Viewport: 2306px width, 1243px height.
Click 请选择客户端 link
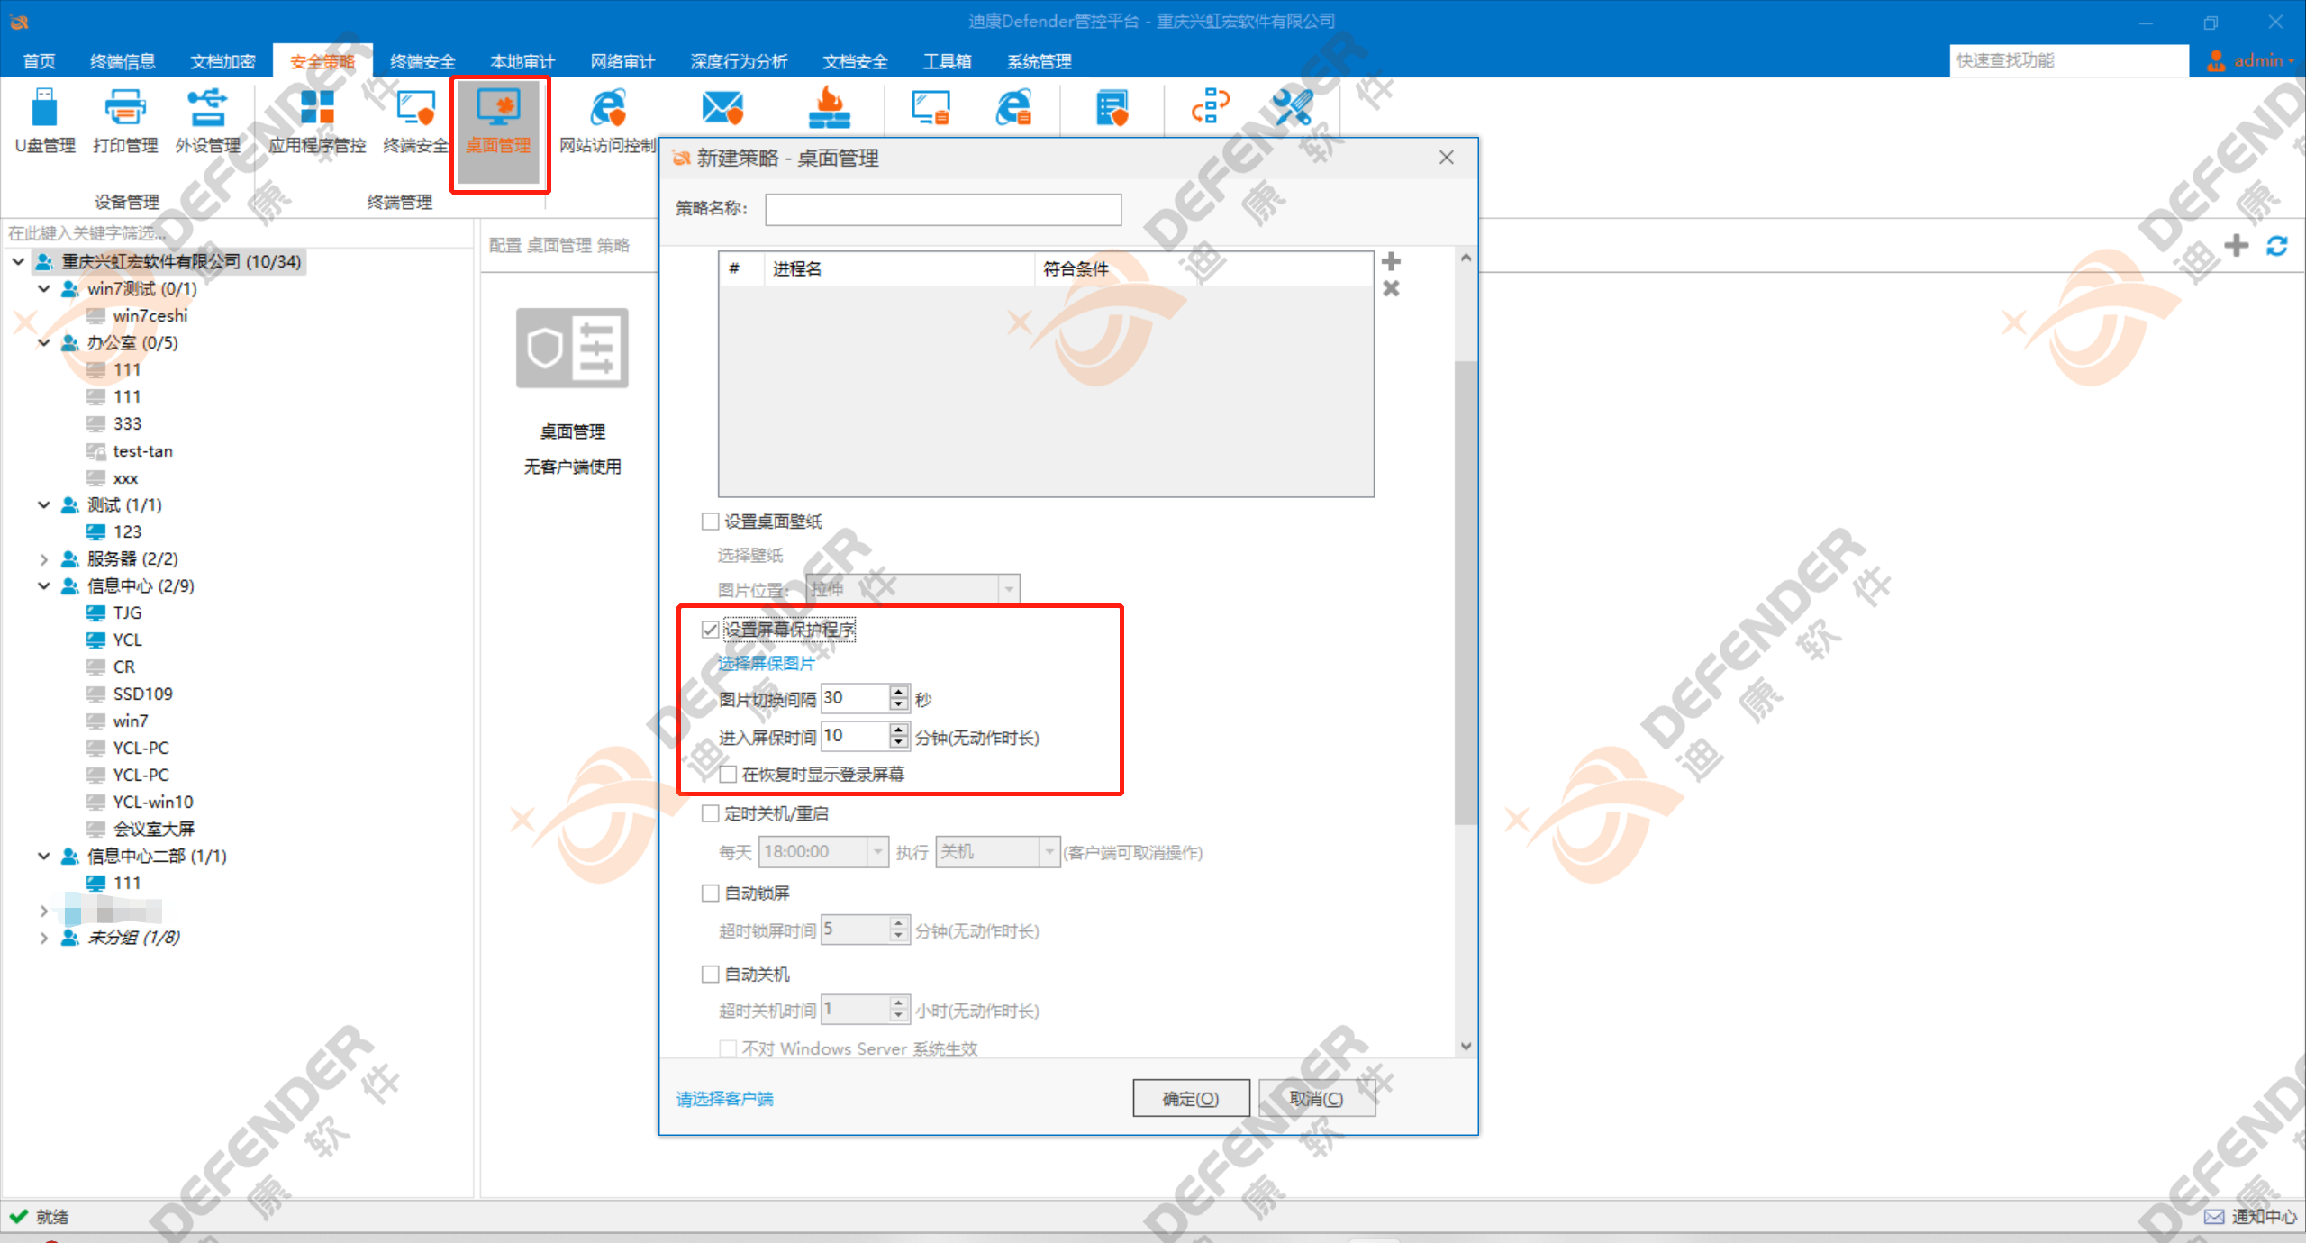click(x=724, y=1098)
